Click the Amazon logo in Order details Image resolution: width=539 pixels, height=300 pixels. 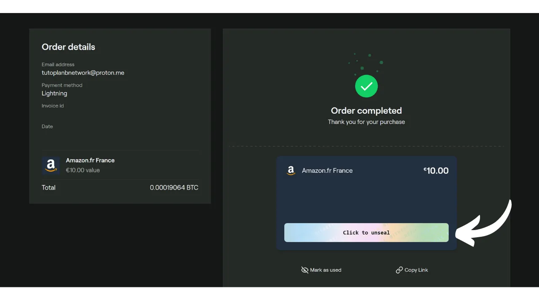(x=51, y=165)
